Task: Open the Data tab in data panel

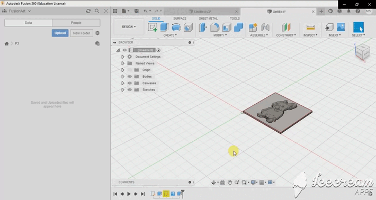Action: pyautogui.click(x=28, y=23)
